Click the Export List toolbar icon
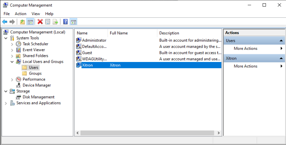This screenshot has height=145, width=286. 55,22
